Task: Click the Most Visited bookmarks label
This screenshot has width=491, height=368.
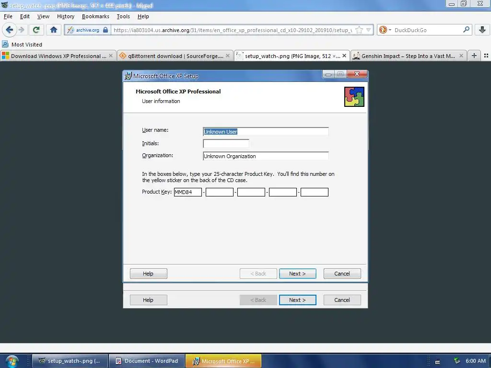Action: tap(27, 45)
